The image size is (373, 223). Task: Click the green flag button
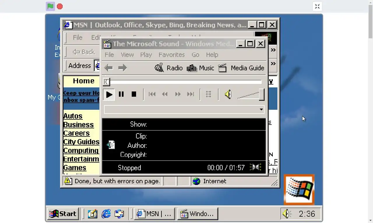click(x=50, y=6)
